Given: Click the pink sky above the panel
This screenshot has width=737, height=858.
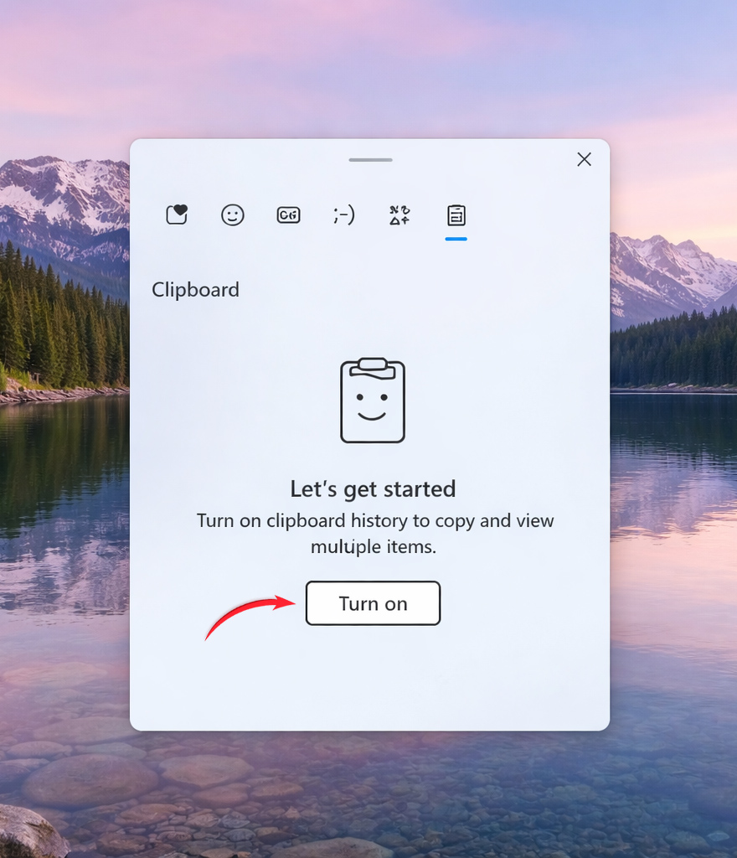Looking at the screenshot, I should point(368,67).
